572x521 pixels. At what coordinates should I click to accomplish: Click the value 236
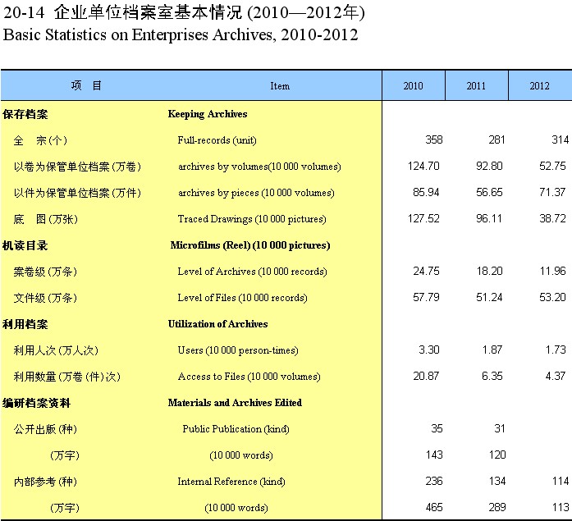tap(434, 481)
